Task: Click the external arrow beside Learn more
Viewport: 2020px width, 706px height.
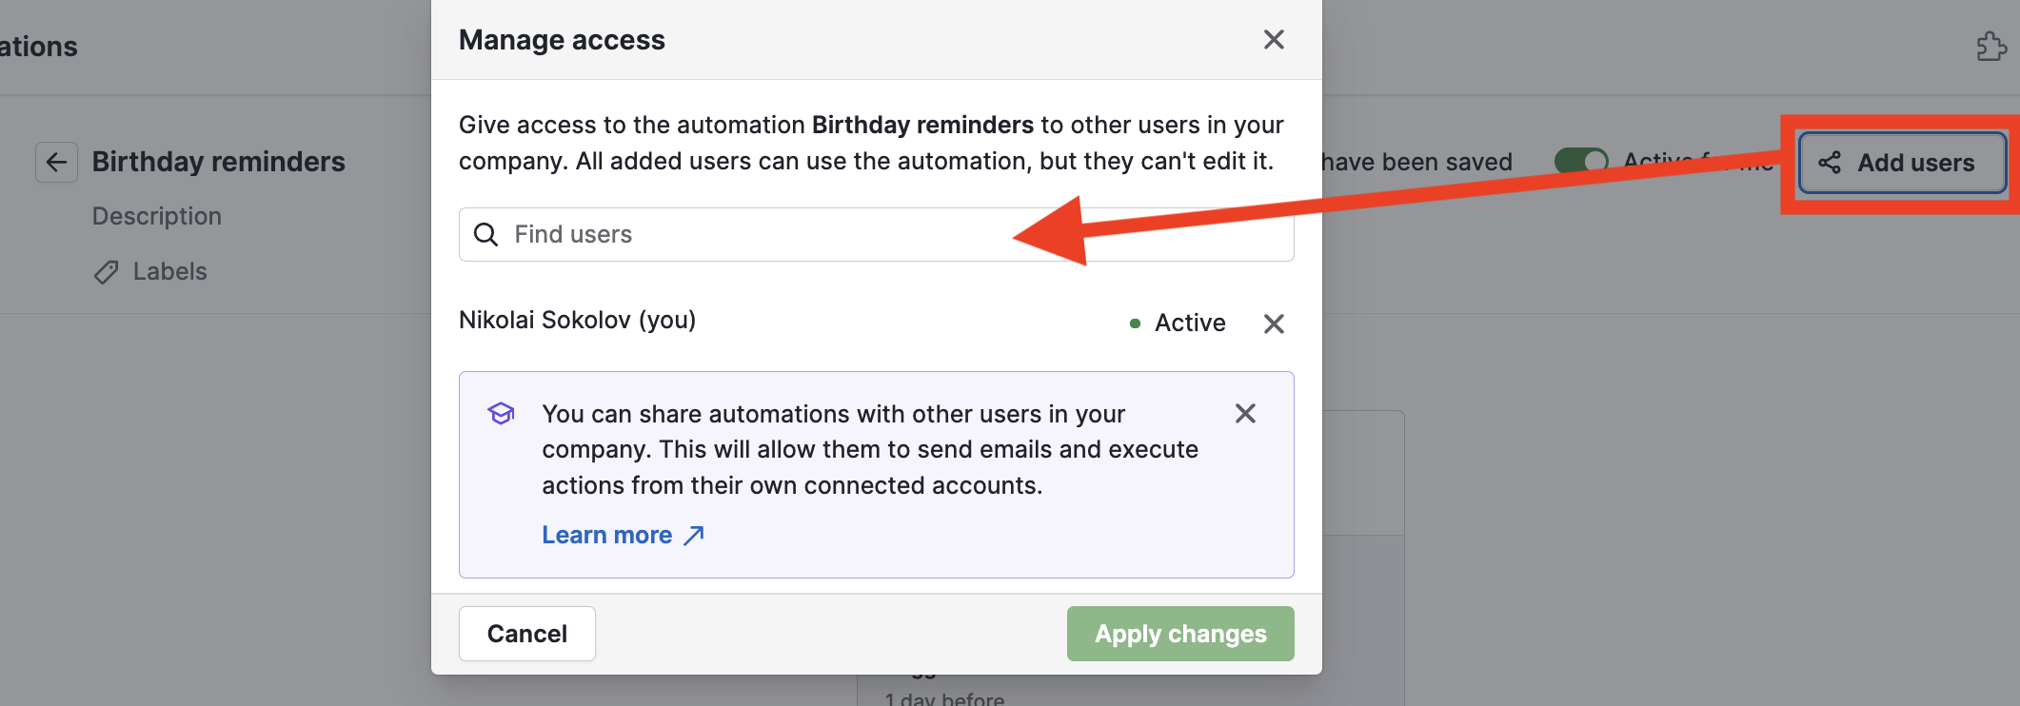Action: (x=694, y=535)
